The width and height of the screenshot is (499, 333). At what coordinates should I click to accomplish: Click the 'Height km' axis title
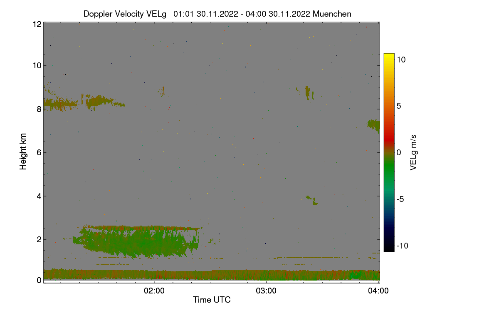tap(23, 152)
